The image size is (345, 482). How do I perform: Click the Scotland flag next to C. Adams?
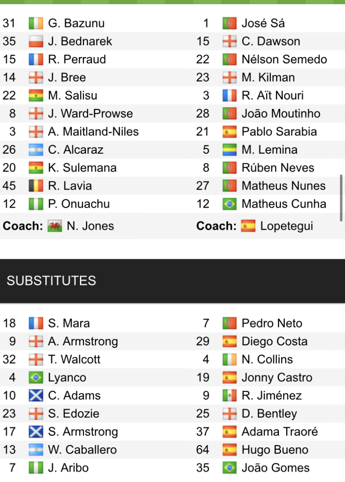pos(36,396)
